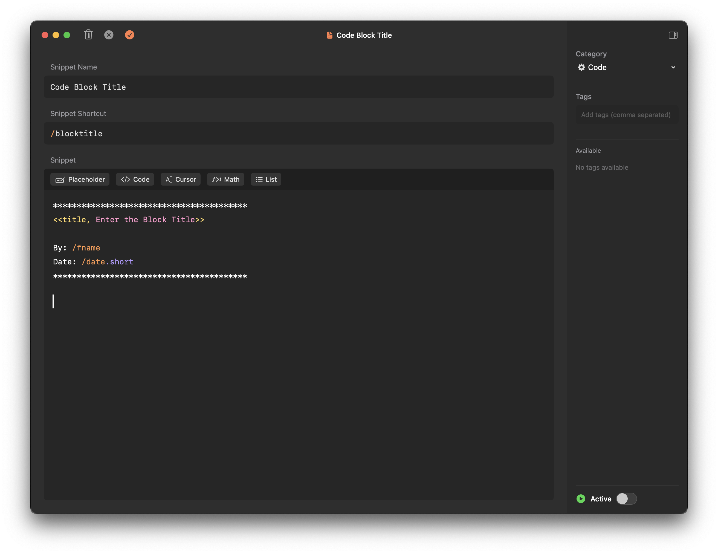
Task: Discard changes using the X icon
Action: 109,35
